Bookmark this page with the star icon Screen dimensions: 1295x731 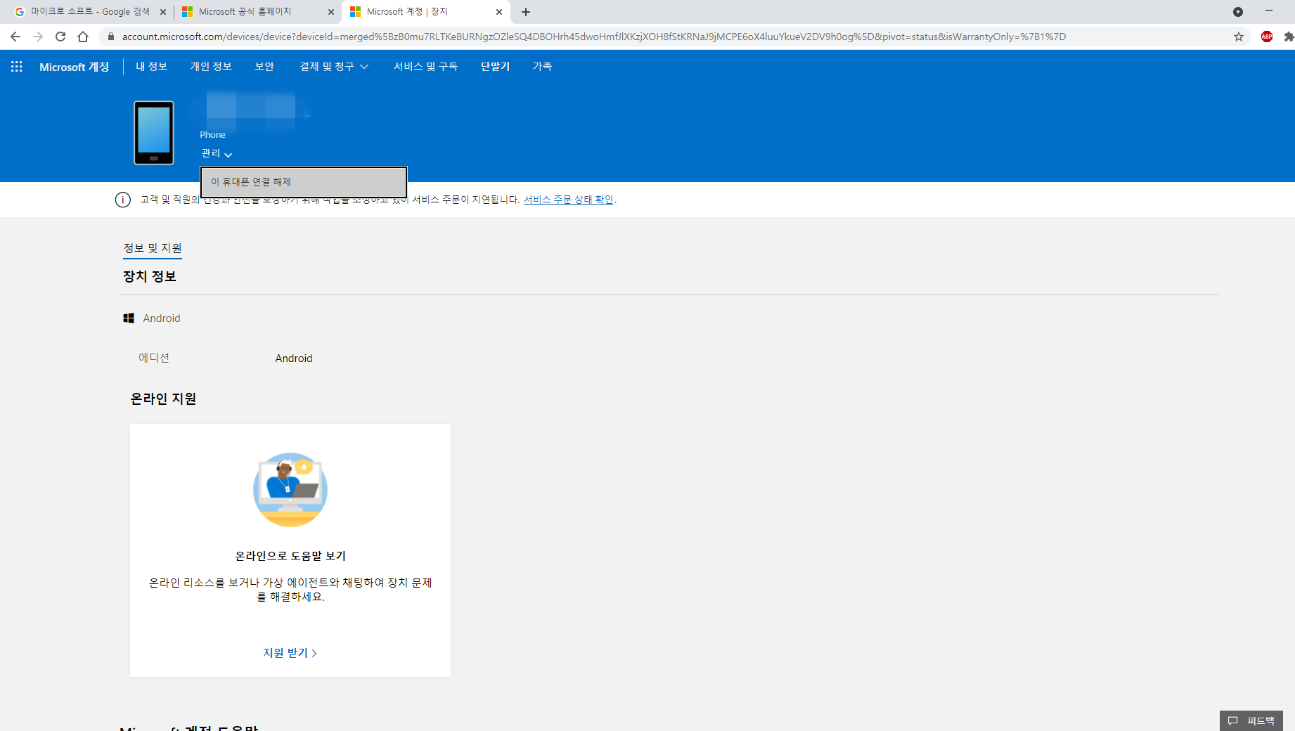pyautogui.click(x=1239, y=37)
